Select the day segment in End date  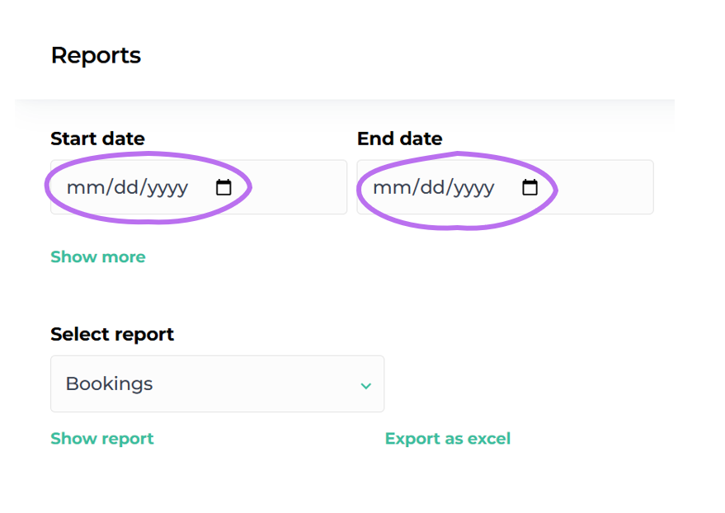click(434, 188)
